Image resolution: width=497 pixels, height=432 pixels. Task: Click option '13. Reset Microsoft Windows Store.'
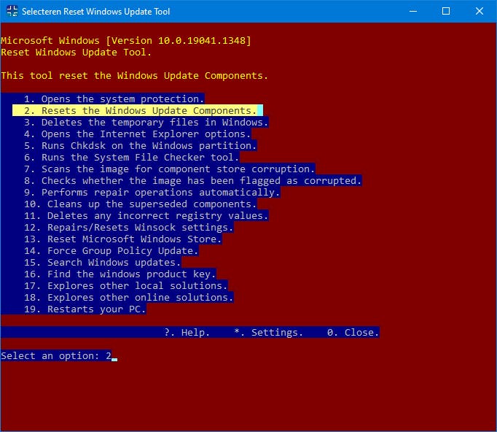pos(122,239)
